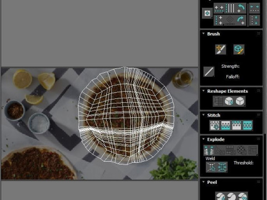Viewport: 267px width, 200px height.
Task: Click Space Horizontally icon with left-right arrows
Action: pyautogui.click(x=254, y=8)
